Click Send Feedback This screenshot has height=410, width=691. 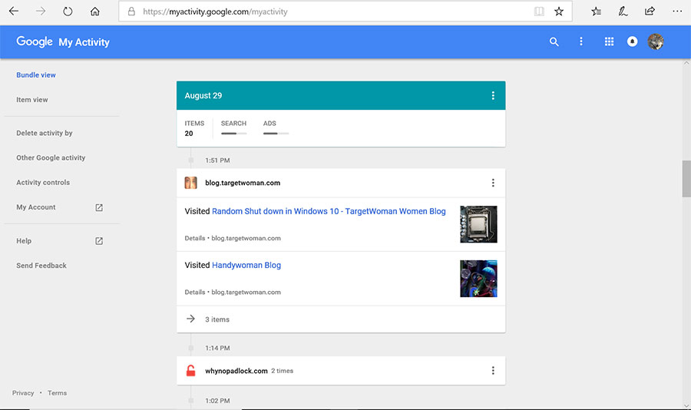41,266
